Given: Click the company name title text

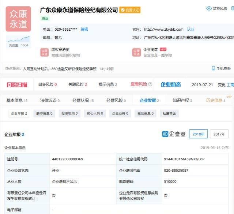Looking at the screenshot, I should click(79, 10).
